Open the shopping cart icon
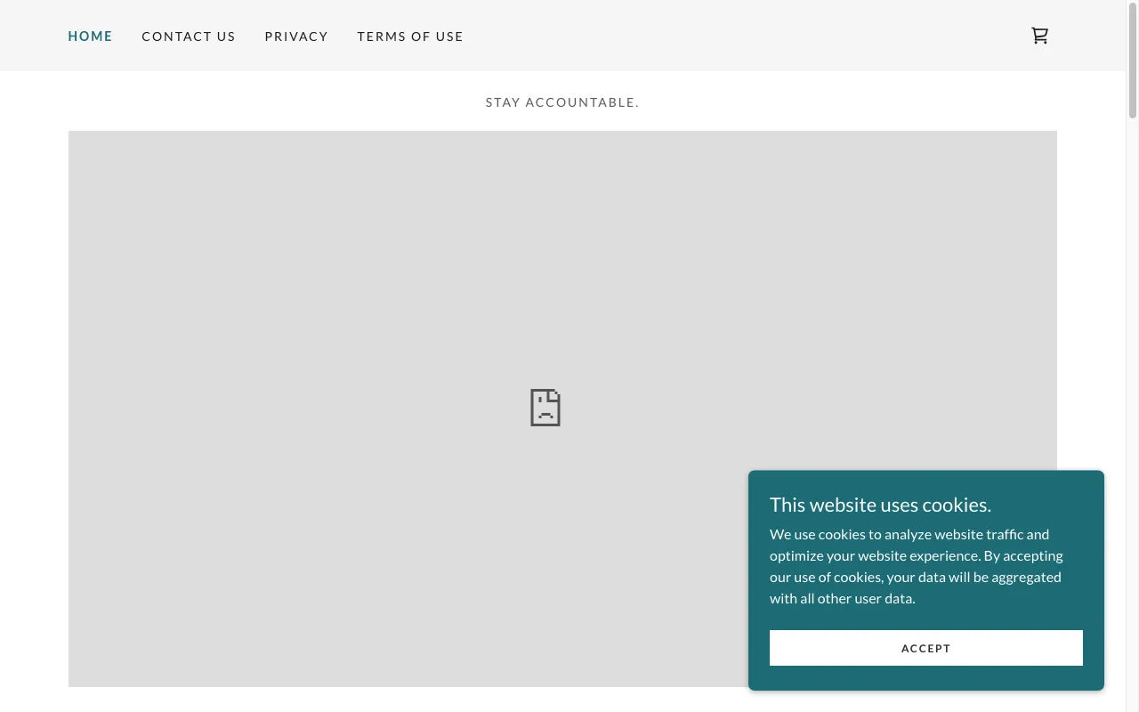The width and height of the screenshot is (1139, 712). (x=1039, y=36)
